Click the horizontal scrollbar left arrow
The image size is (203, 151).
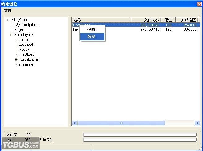coord(75,123)
